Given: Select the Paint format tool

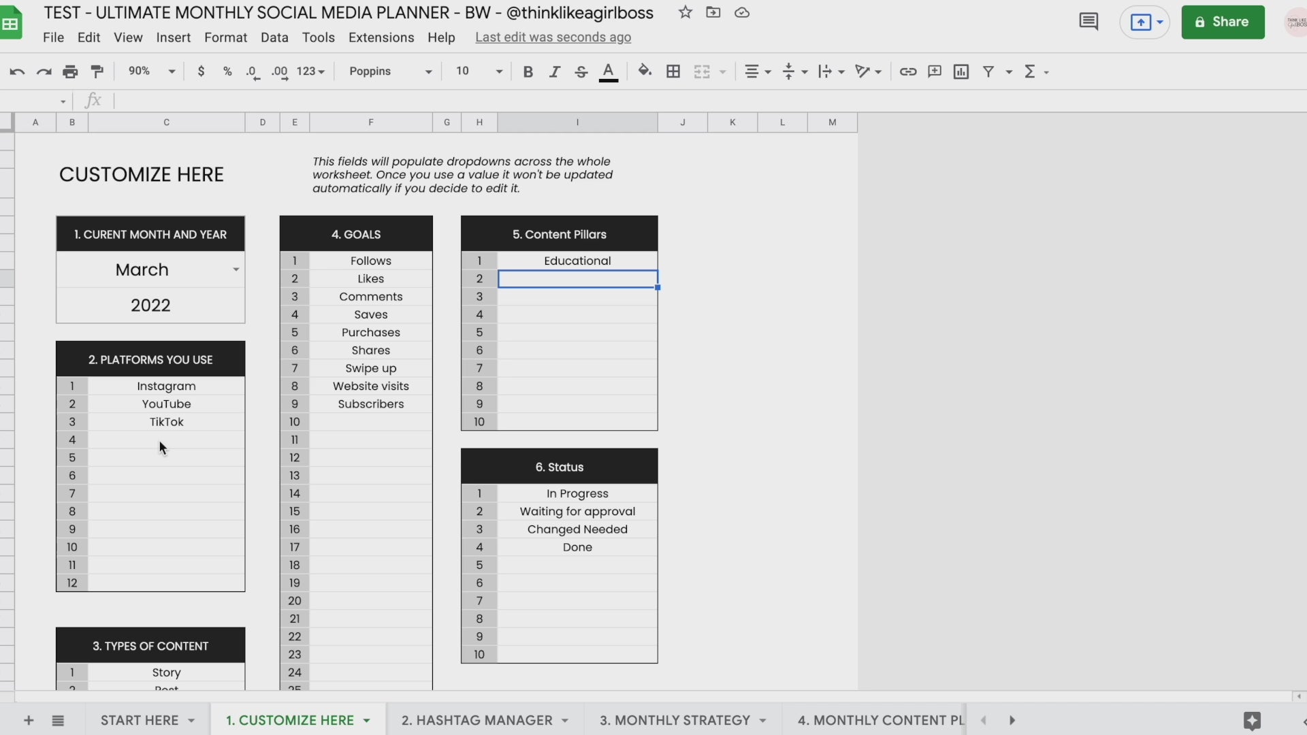Looking at the screenshot, I should pos(97,71).
